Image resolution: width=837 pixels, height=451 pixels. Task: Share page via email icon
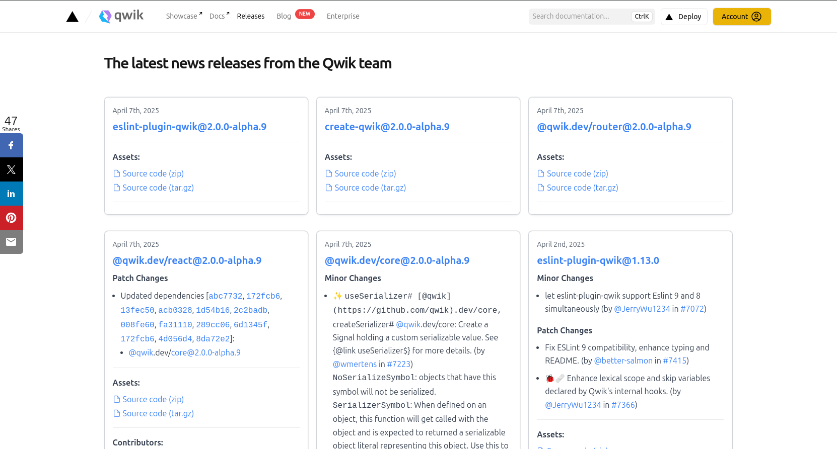11,242
